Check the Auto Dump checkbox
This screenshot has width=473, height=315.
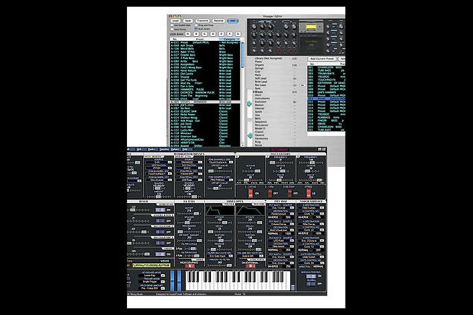pyautogui.click(x=172, y=29)
